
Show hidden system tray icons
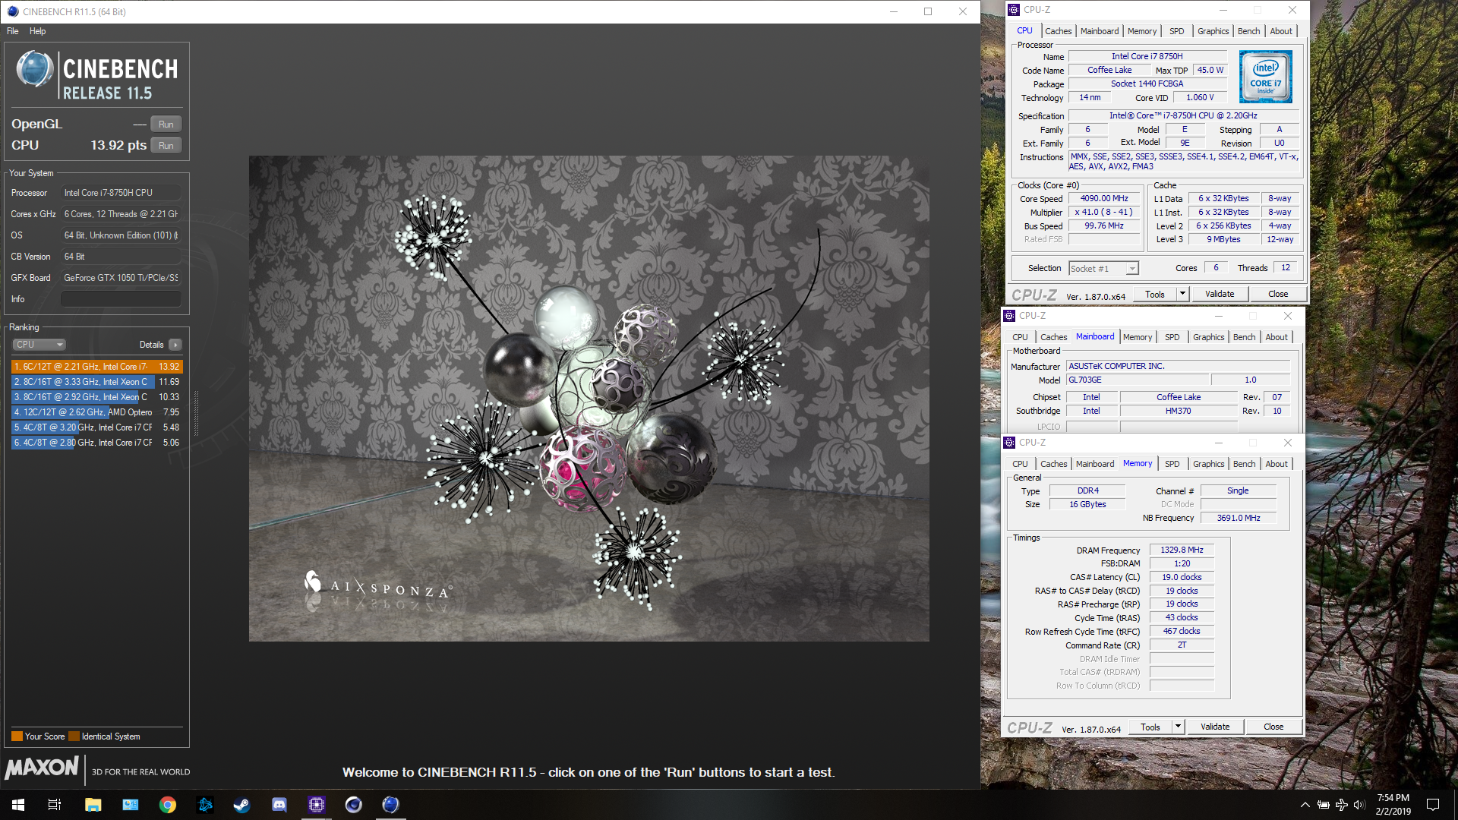coord(1305,805)
